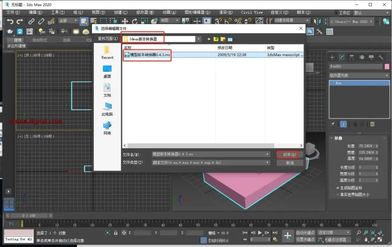Toggle isolate selection icon in status bar
The image size is (392, 247).
coord(107,233)
